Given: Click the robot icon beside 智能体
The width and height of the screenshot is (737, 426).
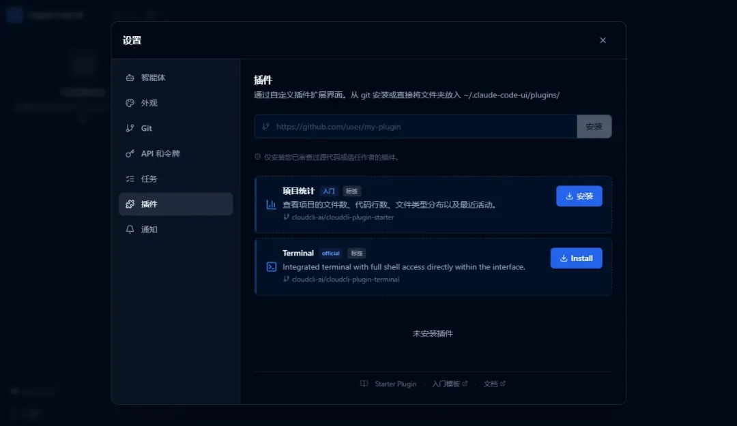Looking at the screenshot, I should click(130, 78).
